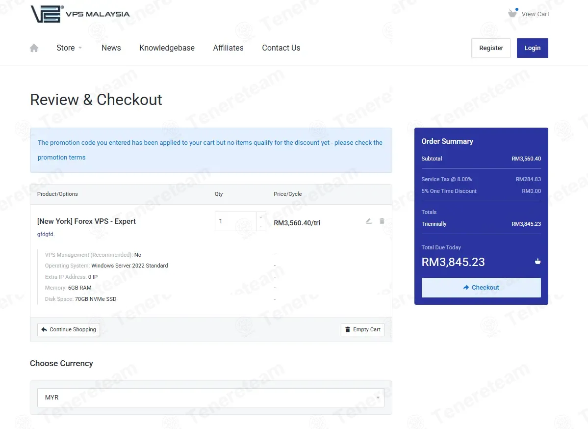This screenshot has width=588, height=429.
Task: Click the basket icon beside total due
Action: 537,262
